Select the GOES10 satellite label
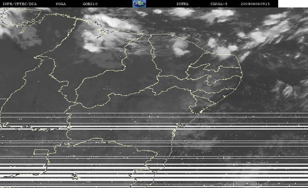 (x=90, y=4)
